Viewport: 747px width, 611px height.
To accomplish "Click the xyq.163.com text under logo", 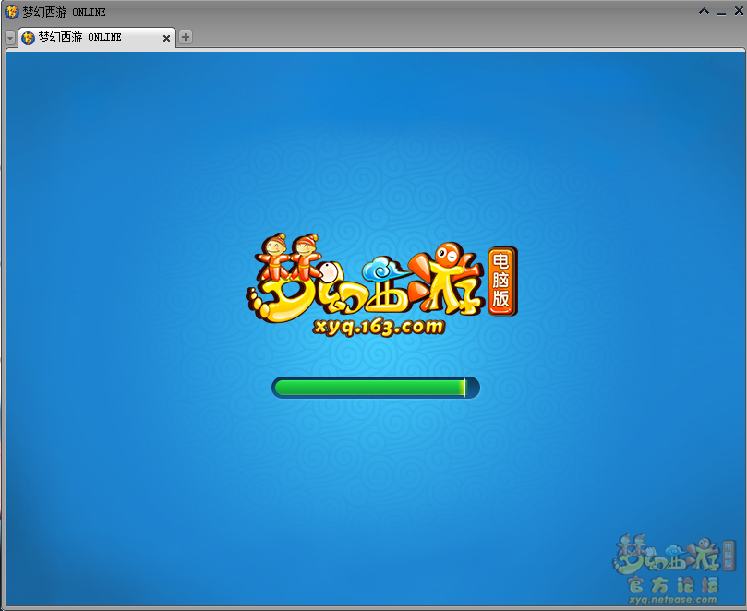I will pyautogui.click(x=380, y=327).
